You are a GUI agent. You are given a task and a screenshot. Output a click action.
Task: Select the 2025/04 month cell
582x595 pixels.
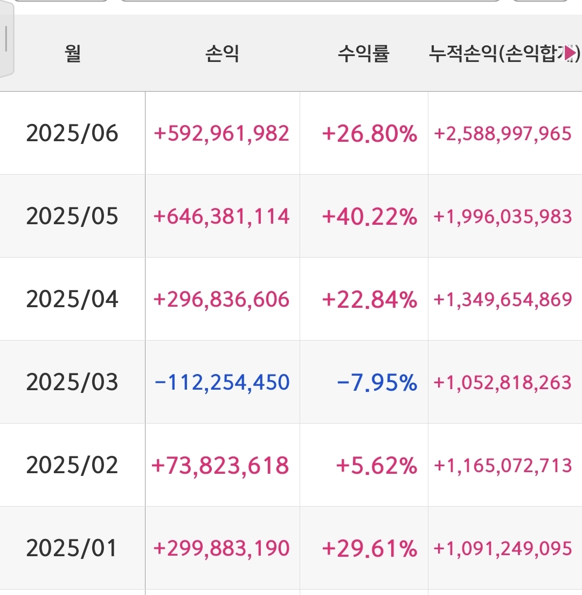[72, 299]
